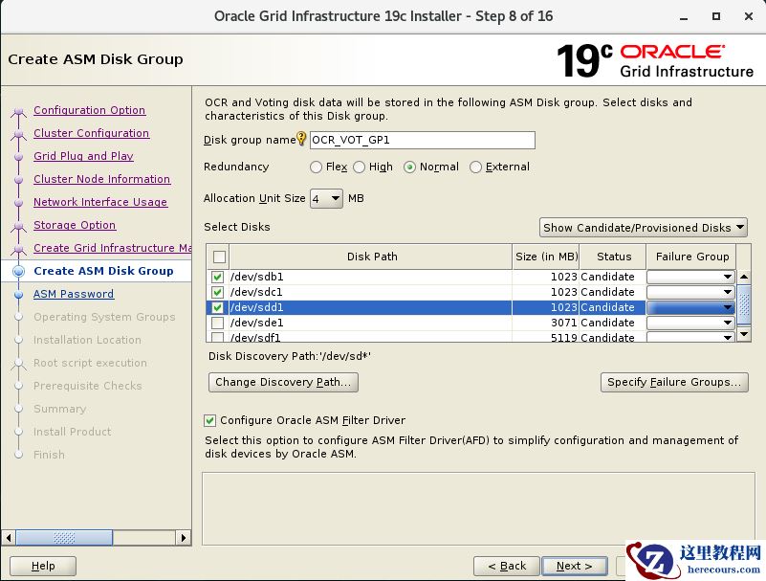Go to ASM Password step
The image size is (766, 581).
(74, 294)
